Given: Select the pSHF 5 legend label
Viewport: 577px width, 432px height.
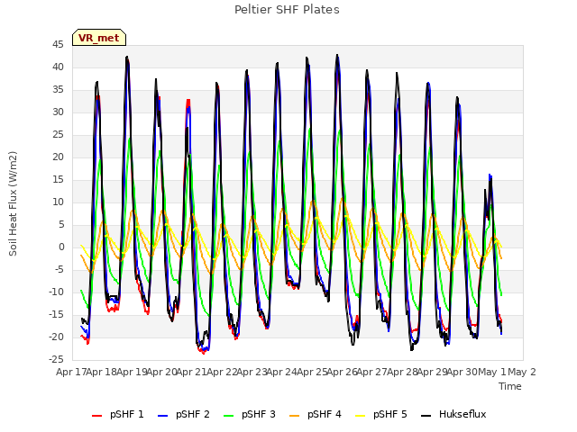Looking at the screenshot, I should tap(390, 414).
